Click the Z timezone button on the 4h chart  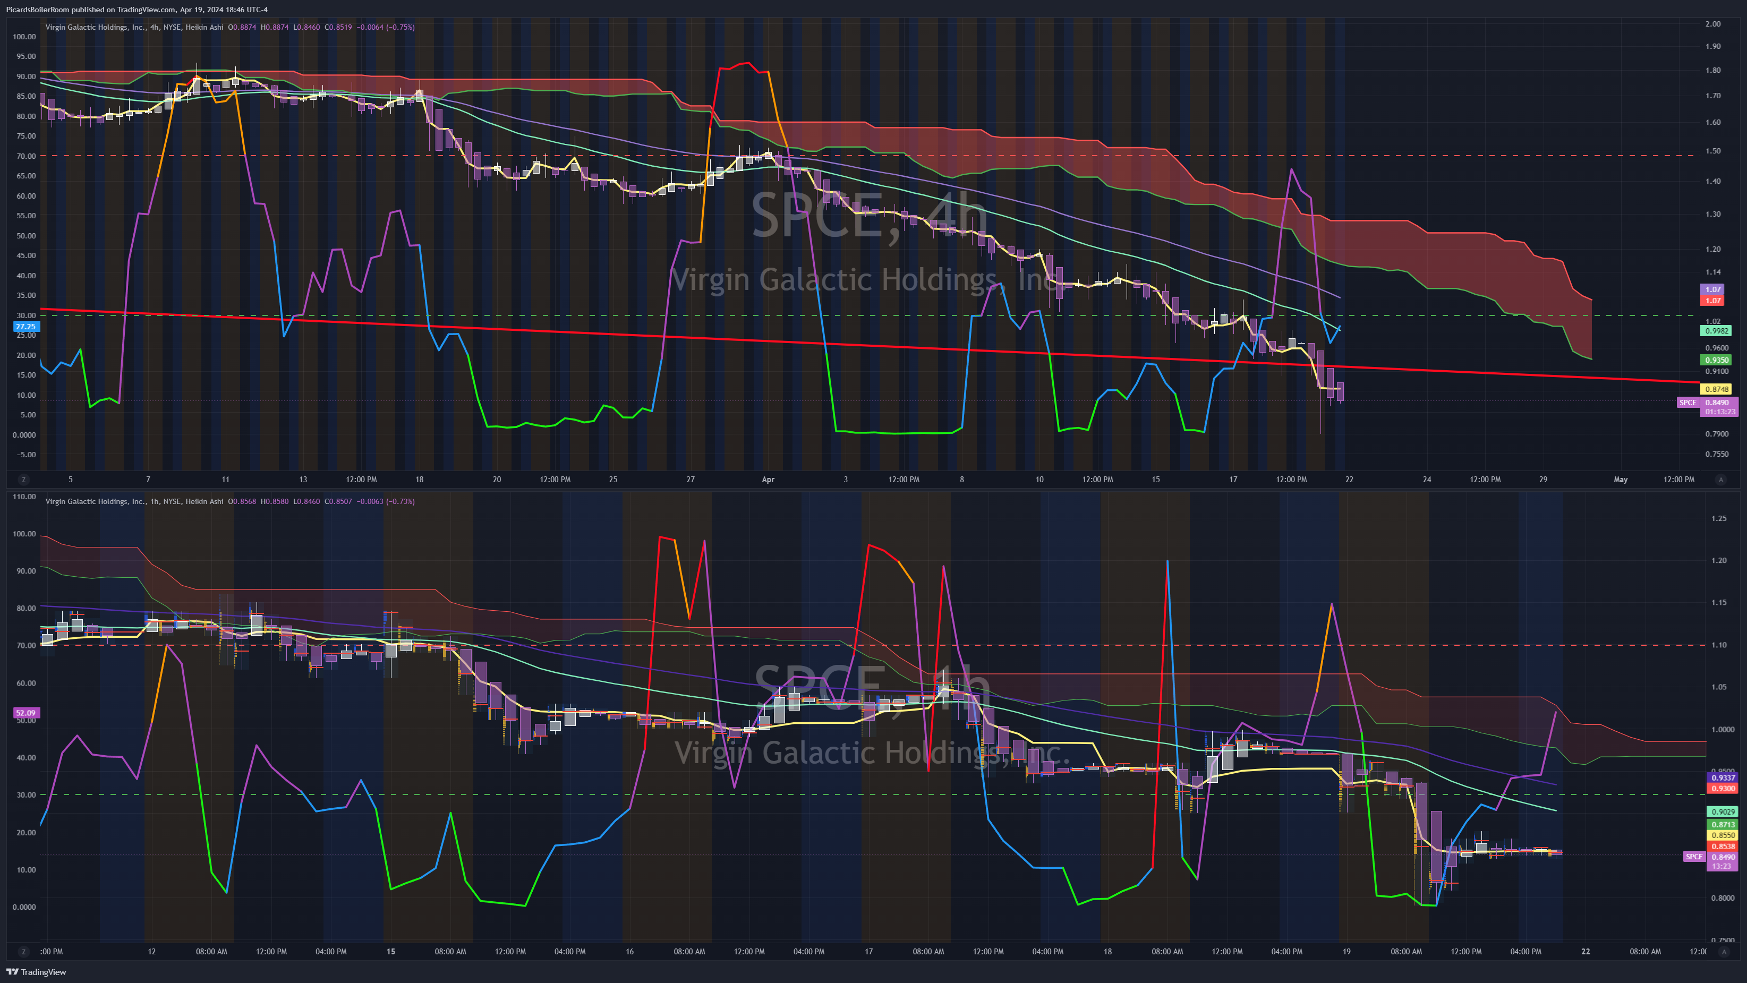click(24, 480)
